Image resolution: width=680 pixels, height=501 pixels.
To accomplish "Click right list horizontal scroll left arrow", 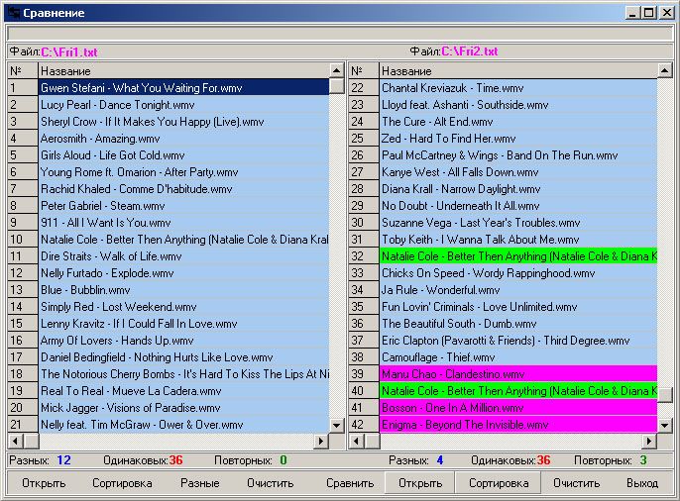I will tap(357, 442).
